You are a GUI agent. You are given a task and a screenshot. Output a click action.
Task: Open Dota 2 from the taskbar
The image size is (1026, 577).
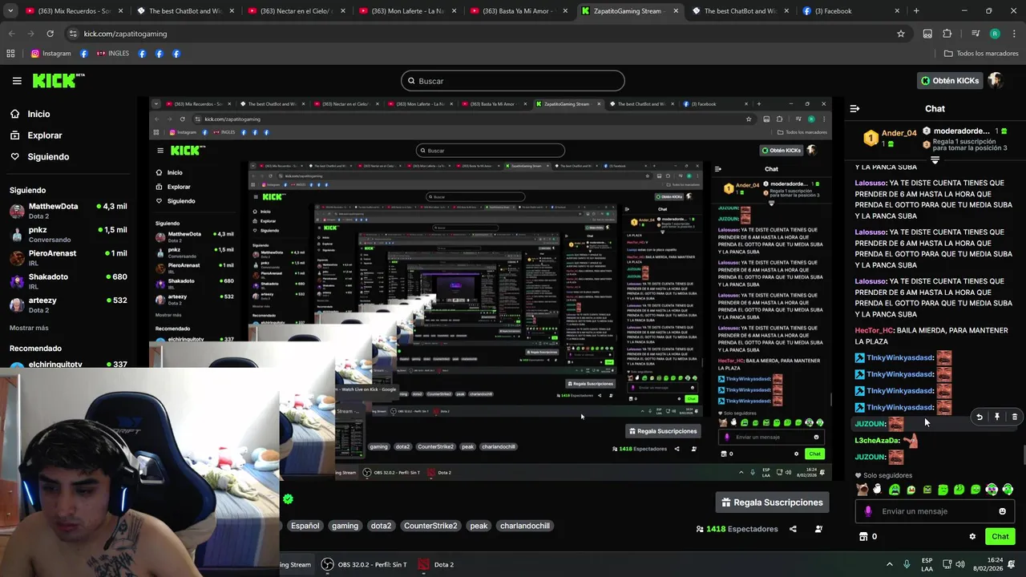click(x=437, y=564)
